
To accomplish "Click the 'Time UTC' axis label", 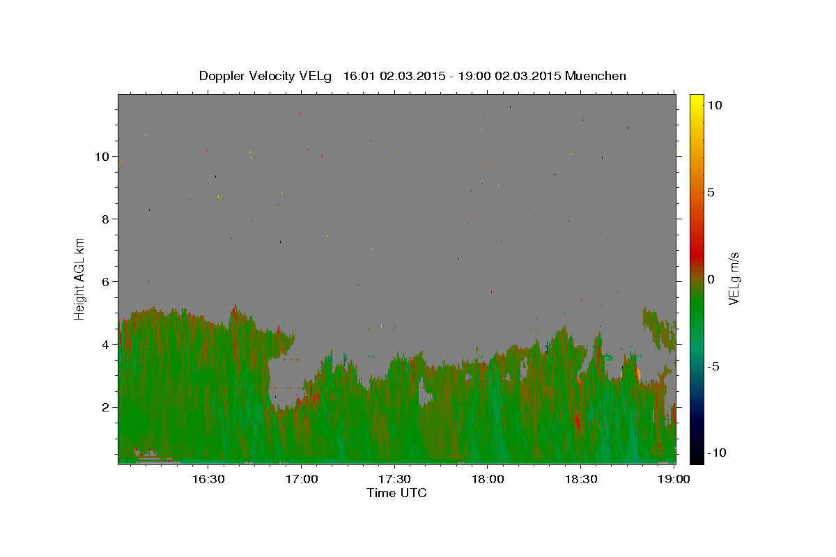I will point(396,493).
